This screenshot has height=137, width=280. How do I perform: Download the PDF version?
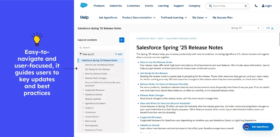click(x=270, y=28)
